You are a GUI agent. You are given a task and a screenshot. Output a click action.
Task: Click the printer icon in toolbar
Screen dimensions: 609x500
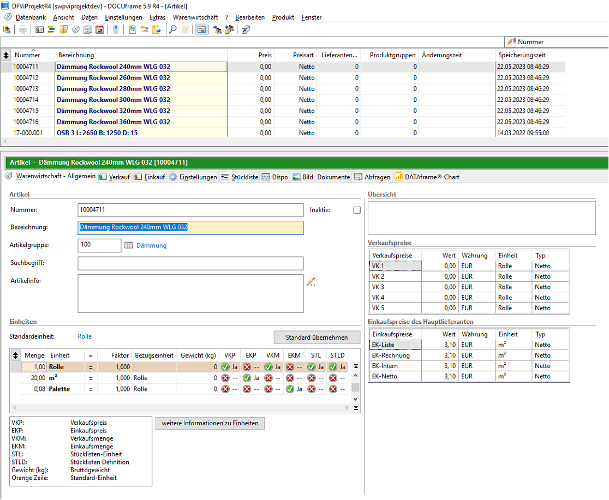coord(23,29)
